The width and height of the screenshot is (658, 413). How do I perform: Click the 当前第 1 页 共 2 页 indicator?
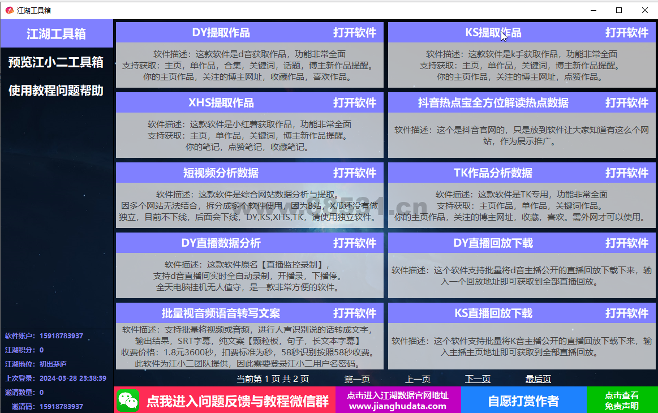273,379
